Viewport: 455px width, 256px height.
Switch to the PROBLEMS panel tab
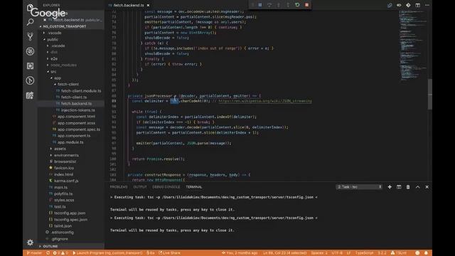click(119, 187)
